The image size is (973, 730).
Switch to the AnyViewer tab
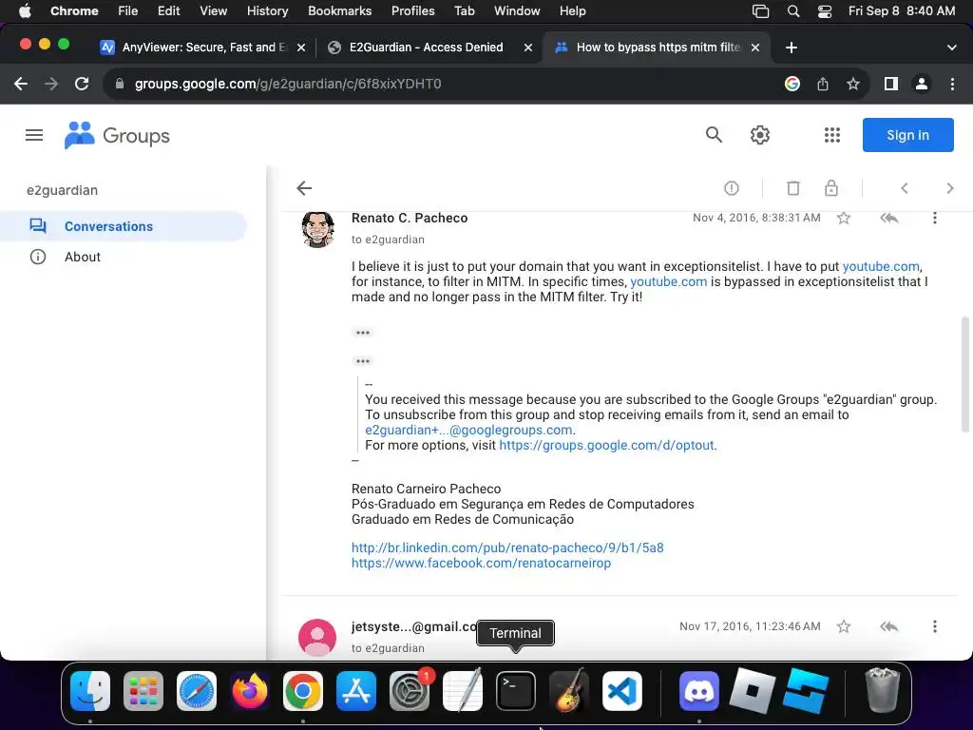coord(203,48)
